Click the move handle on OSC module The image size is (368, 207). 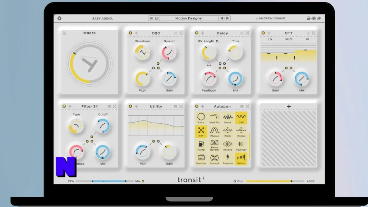(x=136, y=33)
